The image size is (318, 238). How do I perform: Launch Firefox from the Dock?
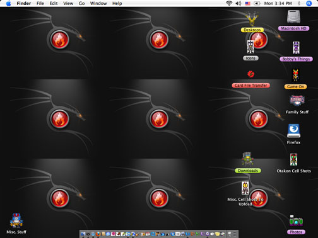coord(98,234)
